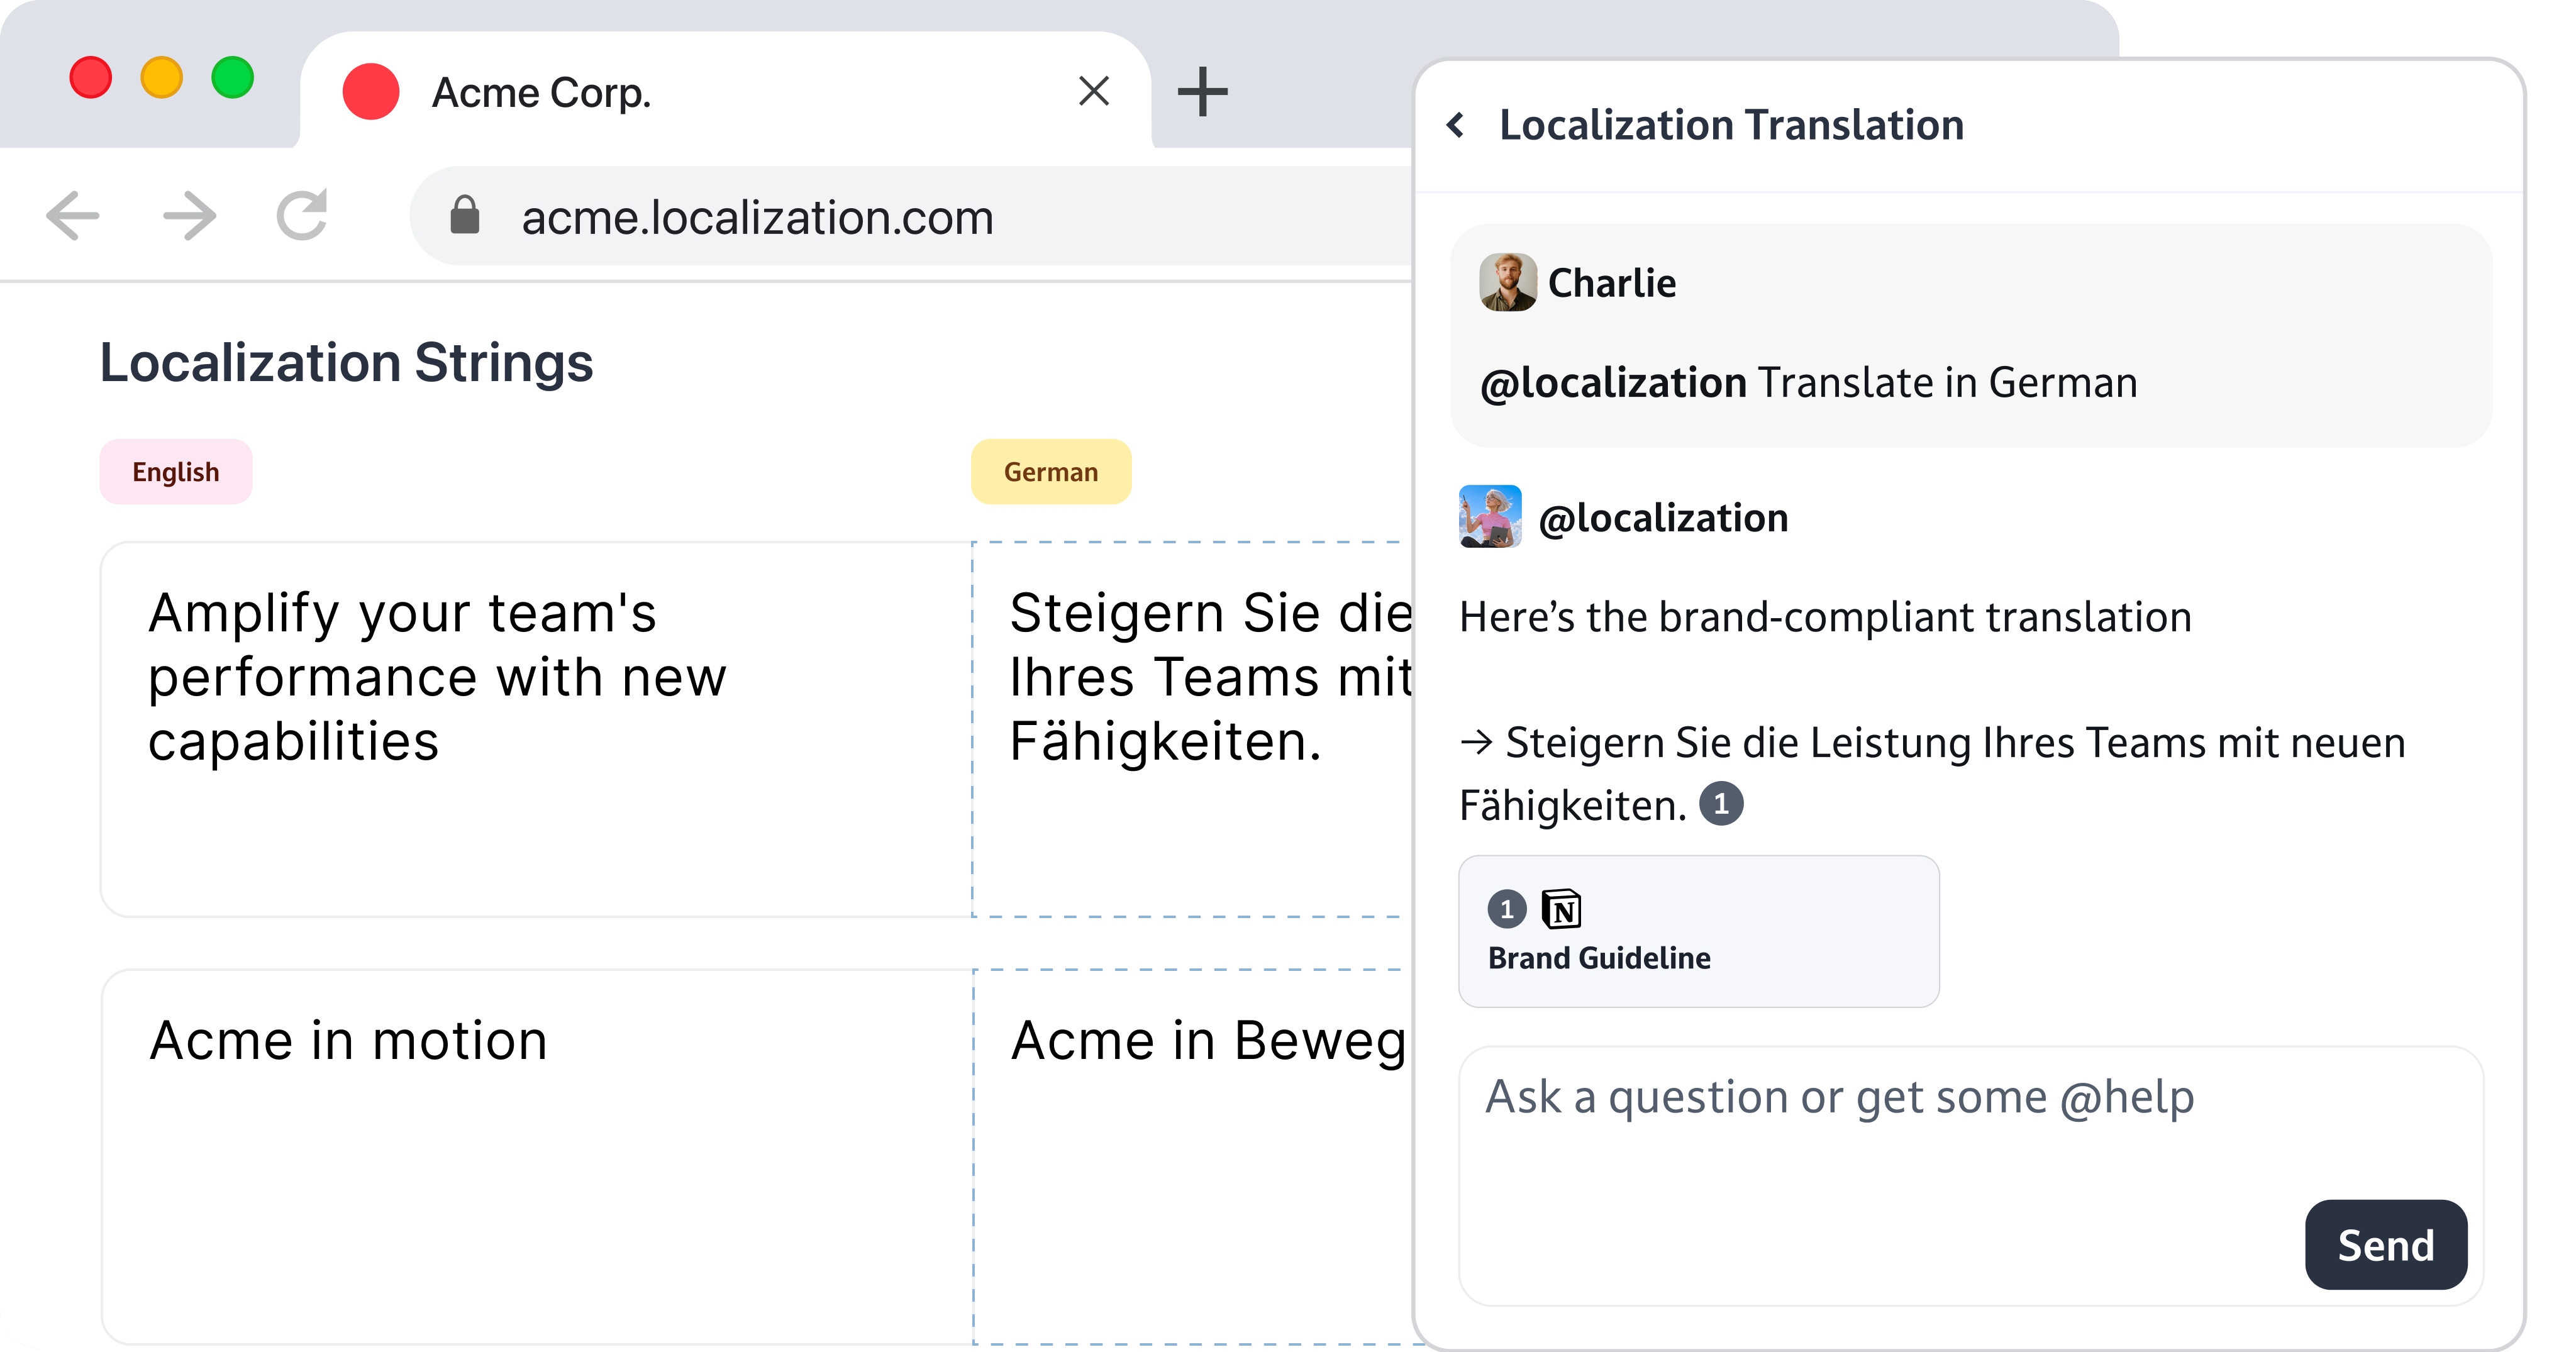Click the @localization mention in Charlie's message
2576x1352 pixels.
click(1614, 383)
